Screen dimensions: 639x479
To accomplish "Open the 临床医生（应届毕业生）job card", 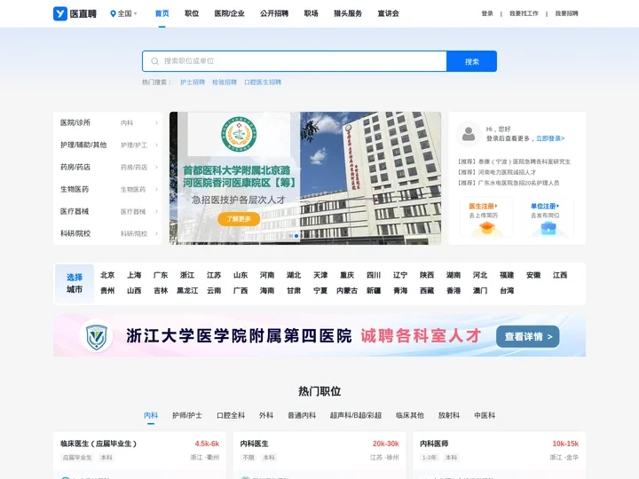I will (139, 455).
